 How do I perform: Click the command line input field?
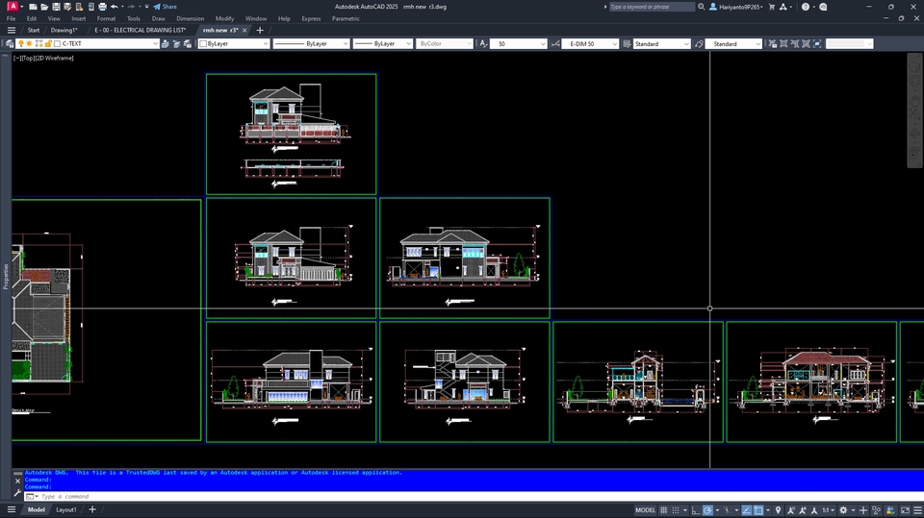(x=289, y=496)
